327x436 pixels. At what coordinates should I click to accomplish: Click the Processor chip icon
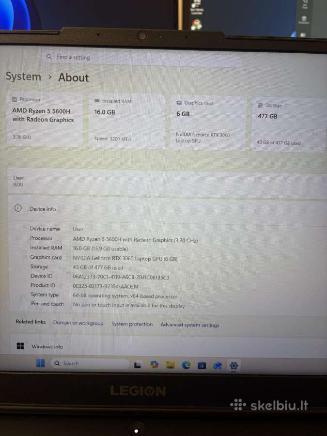(15, 99)
